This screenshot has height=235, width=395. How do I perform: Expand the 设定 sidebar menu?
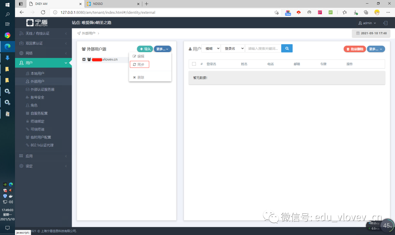click(43, 166)
